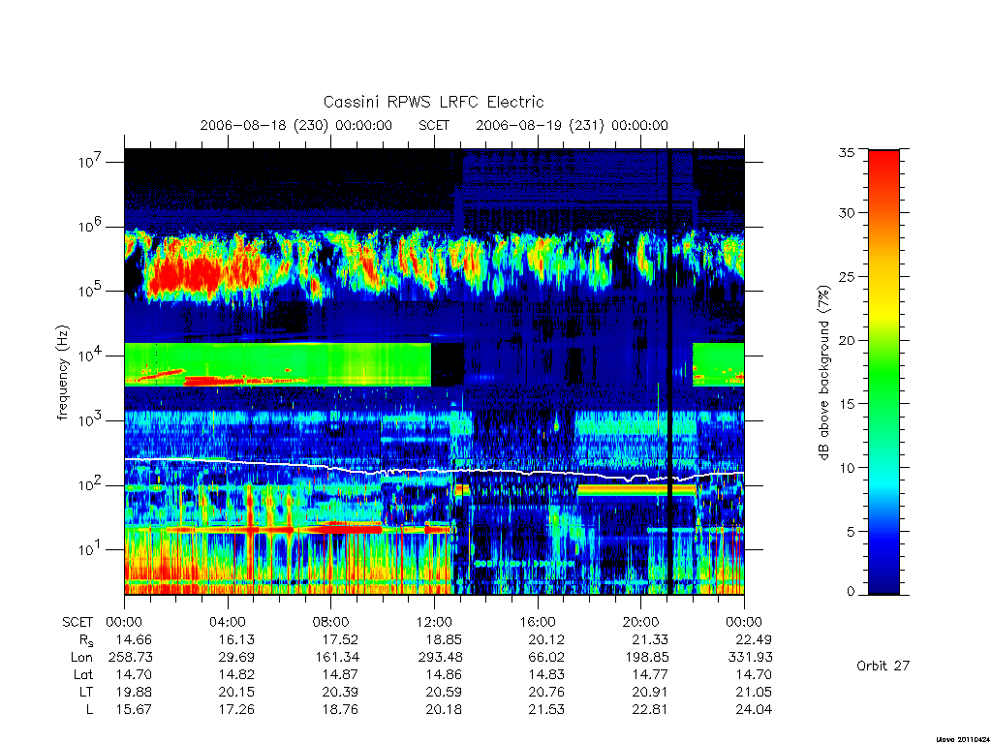Viewport: 992px width, 744px height.
Task: Click the Lat value '14.77'
Action: 650,675
